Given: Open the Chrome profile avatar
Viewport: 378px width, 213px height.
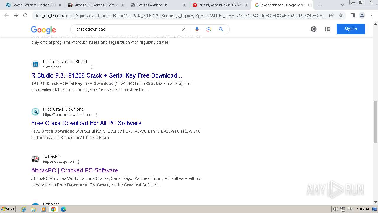Looking at the screenshot, I should click(362, 15).
